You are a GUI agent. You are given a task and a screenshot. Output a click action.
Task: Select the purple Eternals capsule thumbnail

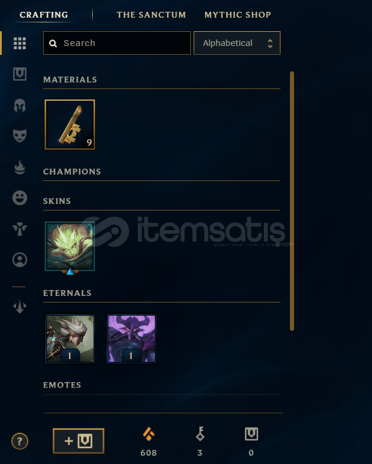[x=131, y=338]
